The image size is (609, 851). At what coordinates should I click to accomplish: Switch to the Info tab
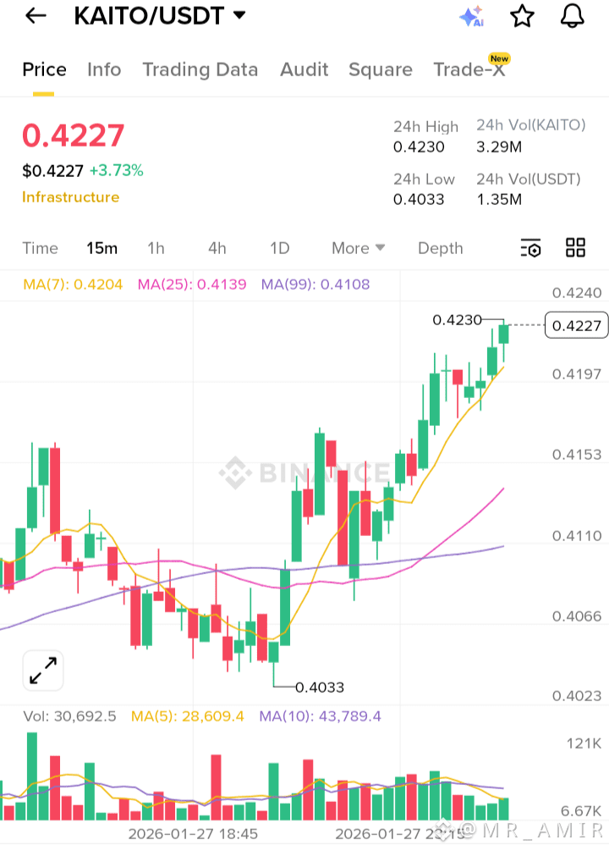(104, 69)
